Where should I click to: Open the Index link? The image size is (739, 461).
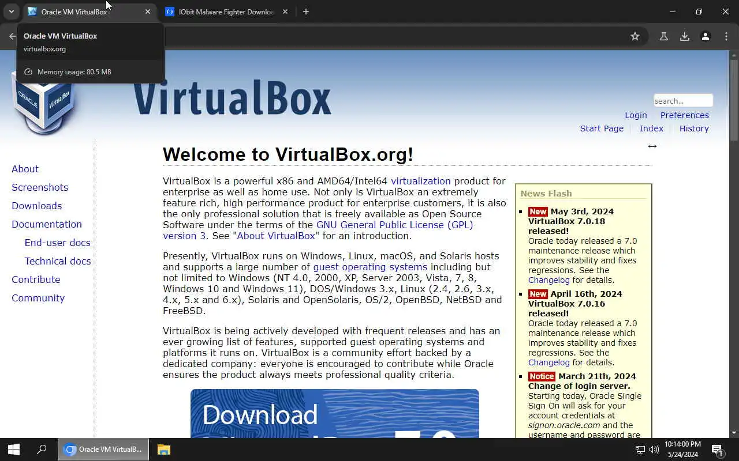(651, 129)
